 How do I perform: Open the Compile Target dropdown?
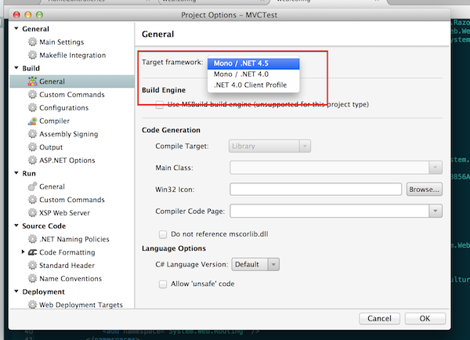pyautogui.click(x=269, y=146)
